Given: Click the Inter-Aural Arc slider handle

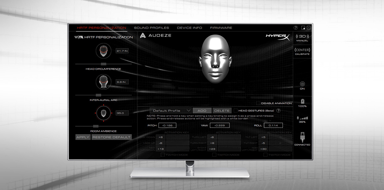Looking at the screenshot, I should [98, 95].
